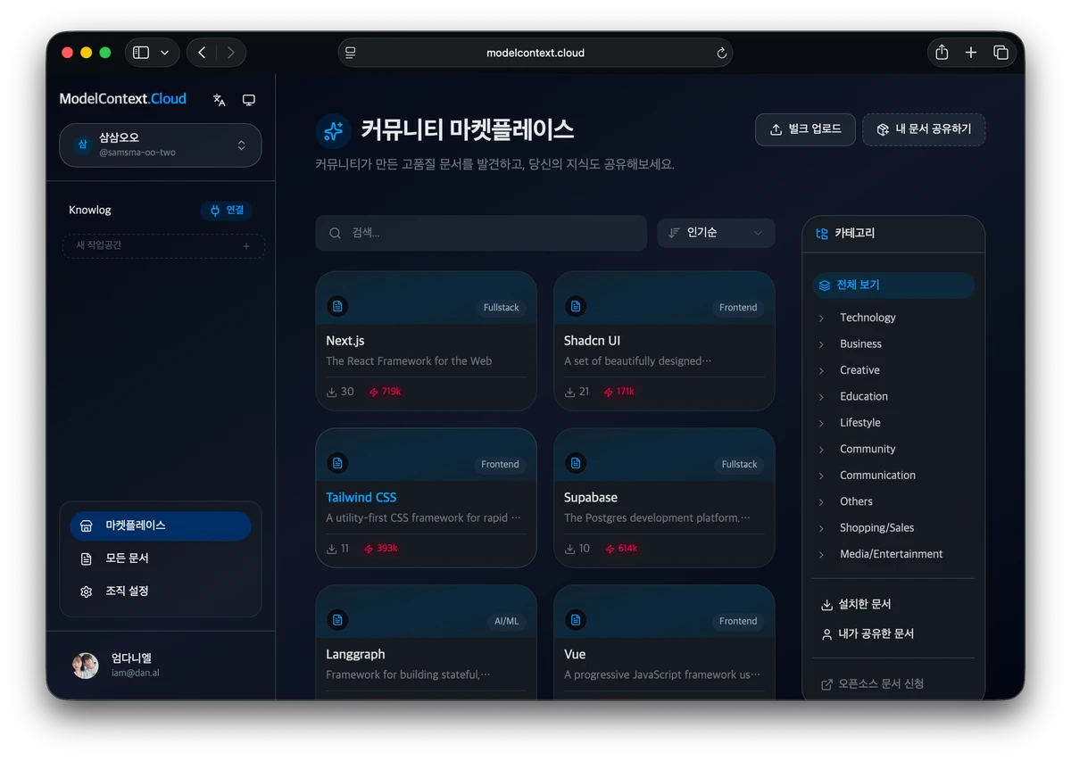This screenshot has width=1071, height=761.
Task: Click the Tailwind CSS download count icon
Action: click(x=332, y=549)
